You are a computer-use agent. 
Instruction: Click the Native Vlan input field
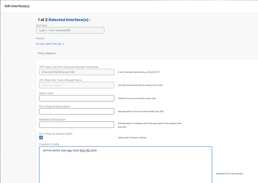coord(77,98)
